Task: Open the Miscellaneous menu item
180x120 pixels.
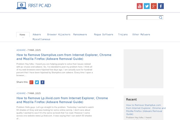Action: point(41,39)
